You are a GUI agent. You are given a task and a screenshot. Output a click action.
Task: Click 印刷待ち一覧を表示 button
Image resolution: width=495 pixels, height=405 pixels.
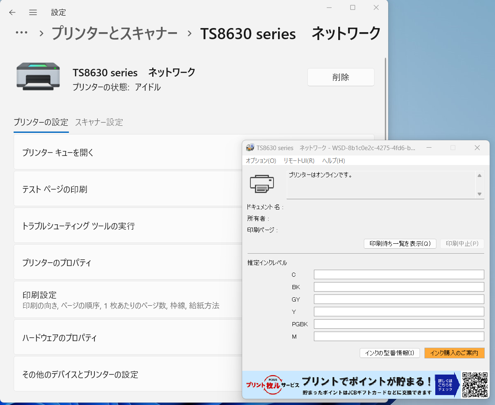[400, 244]
